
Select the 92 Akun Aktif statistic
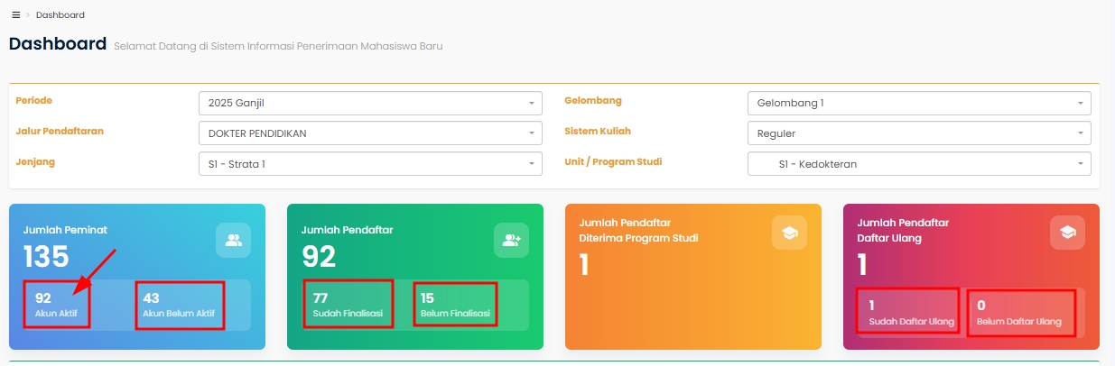(x=56, y=305)
